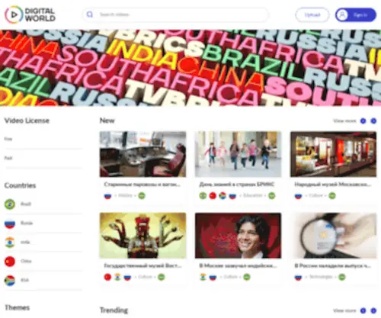Image resolution: width=381 pixels, height=318 pixels.
Task: Select the Russia flag in Countries sidebar
Action: point(10,223)
